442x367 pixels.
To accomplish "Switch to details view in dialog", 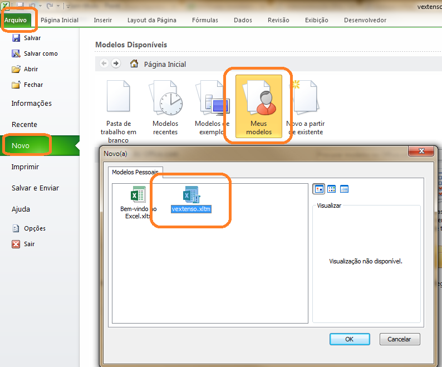I will pyautogui.click(x=344, y=189).
